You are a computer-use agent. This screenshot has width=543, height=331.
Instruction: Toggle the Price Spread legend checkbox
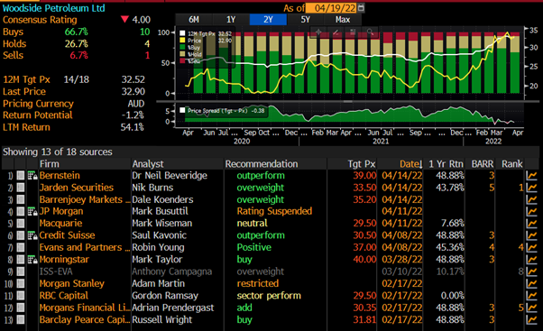pos(182,110)
